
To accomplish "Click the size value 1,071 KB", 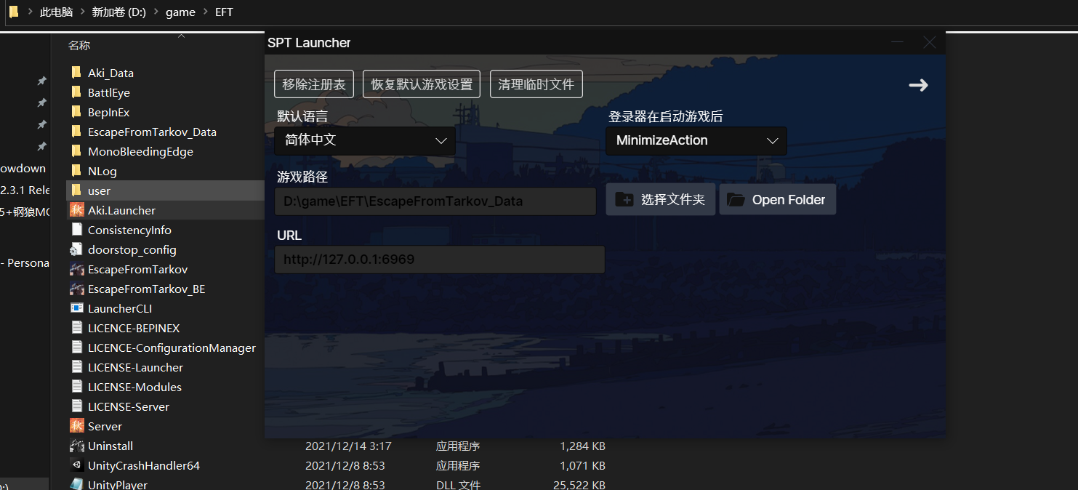I will point(582,465).
